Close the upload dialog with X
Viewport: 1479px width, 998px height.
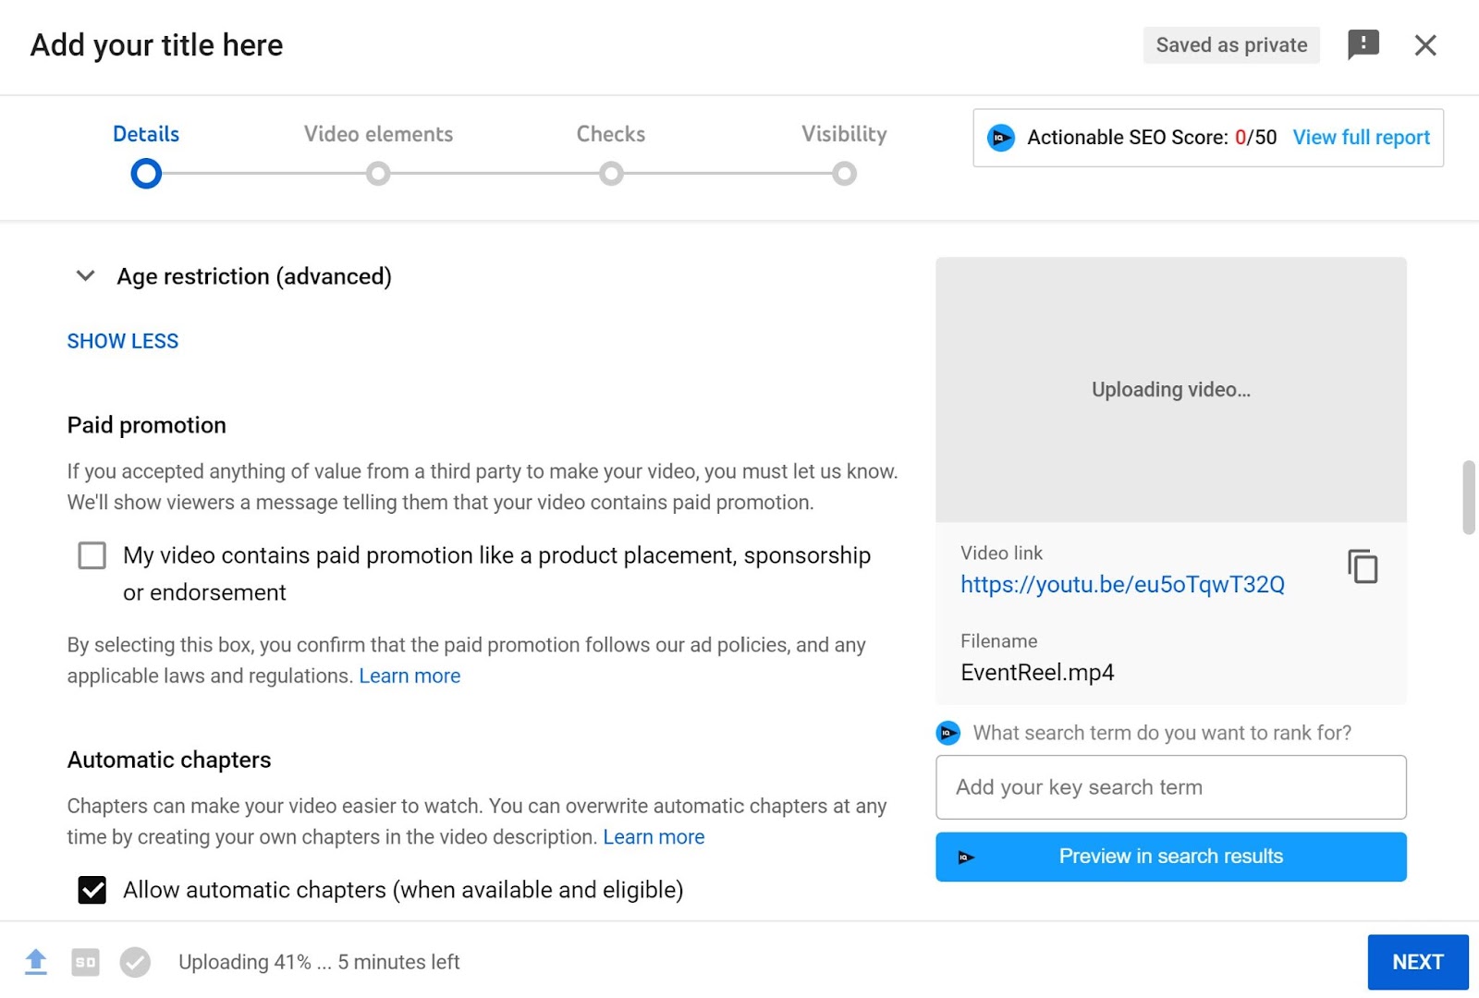point(1425,44)
